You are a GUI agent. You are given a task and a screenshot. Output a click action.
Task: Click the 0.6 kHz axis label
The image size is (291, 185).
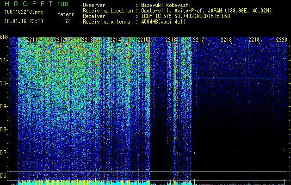pos(4,176)
